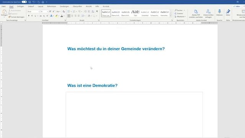Toggle bold formatting
Image resolution: width=245 pixels, height=138 pixels.
tap(29, 16)
